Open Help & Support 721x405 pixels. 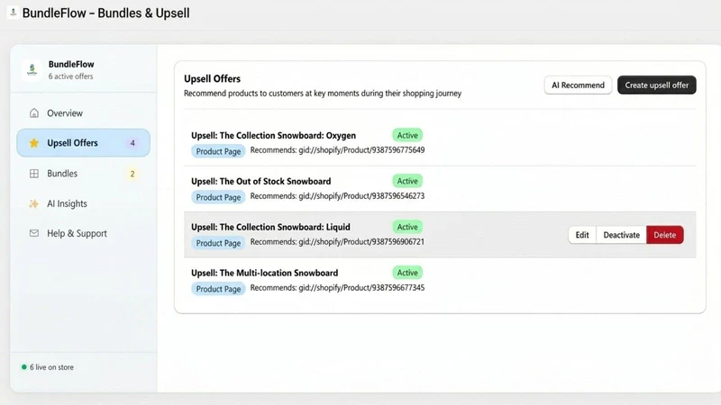point(83,233)
